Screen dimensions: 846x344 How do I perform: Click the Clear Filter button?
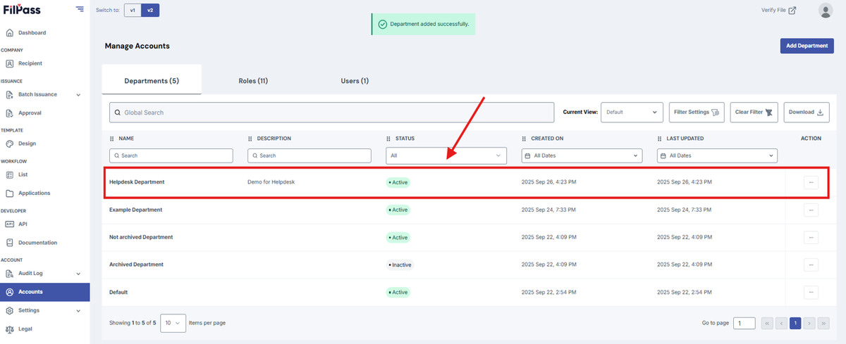tap(754, 113)
